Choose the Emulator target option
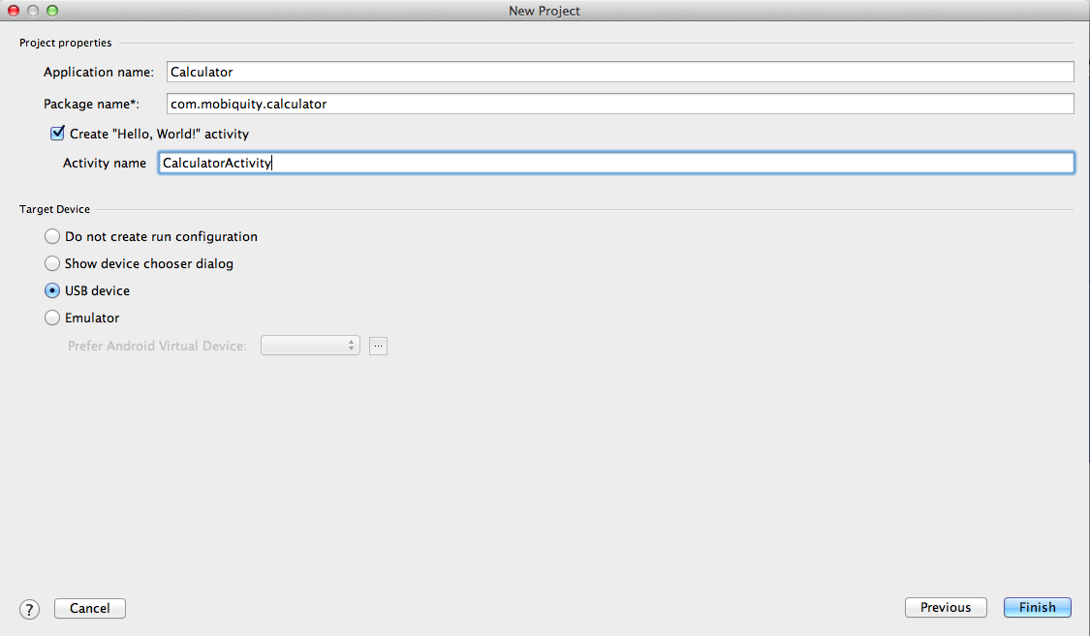Viewport: 1090px width, 636px height. pos(52,318)
